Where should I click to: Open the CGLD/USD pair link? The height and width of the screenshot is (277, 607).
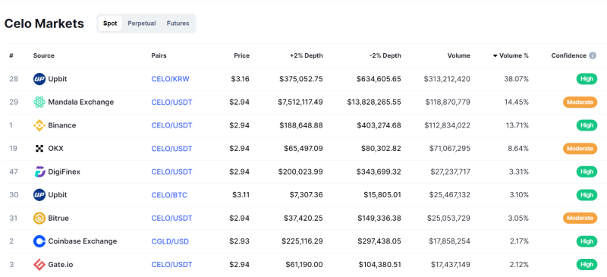[x=170, y=241]
